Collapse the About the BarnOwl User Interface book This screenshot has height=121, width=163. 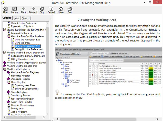pos(8,36)
